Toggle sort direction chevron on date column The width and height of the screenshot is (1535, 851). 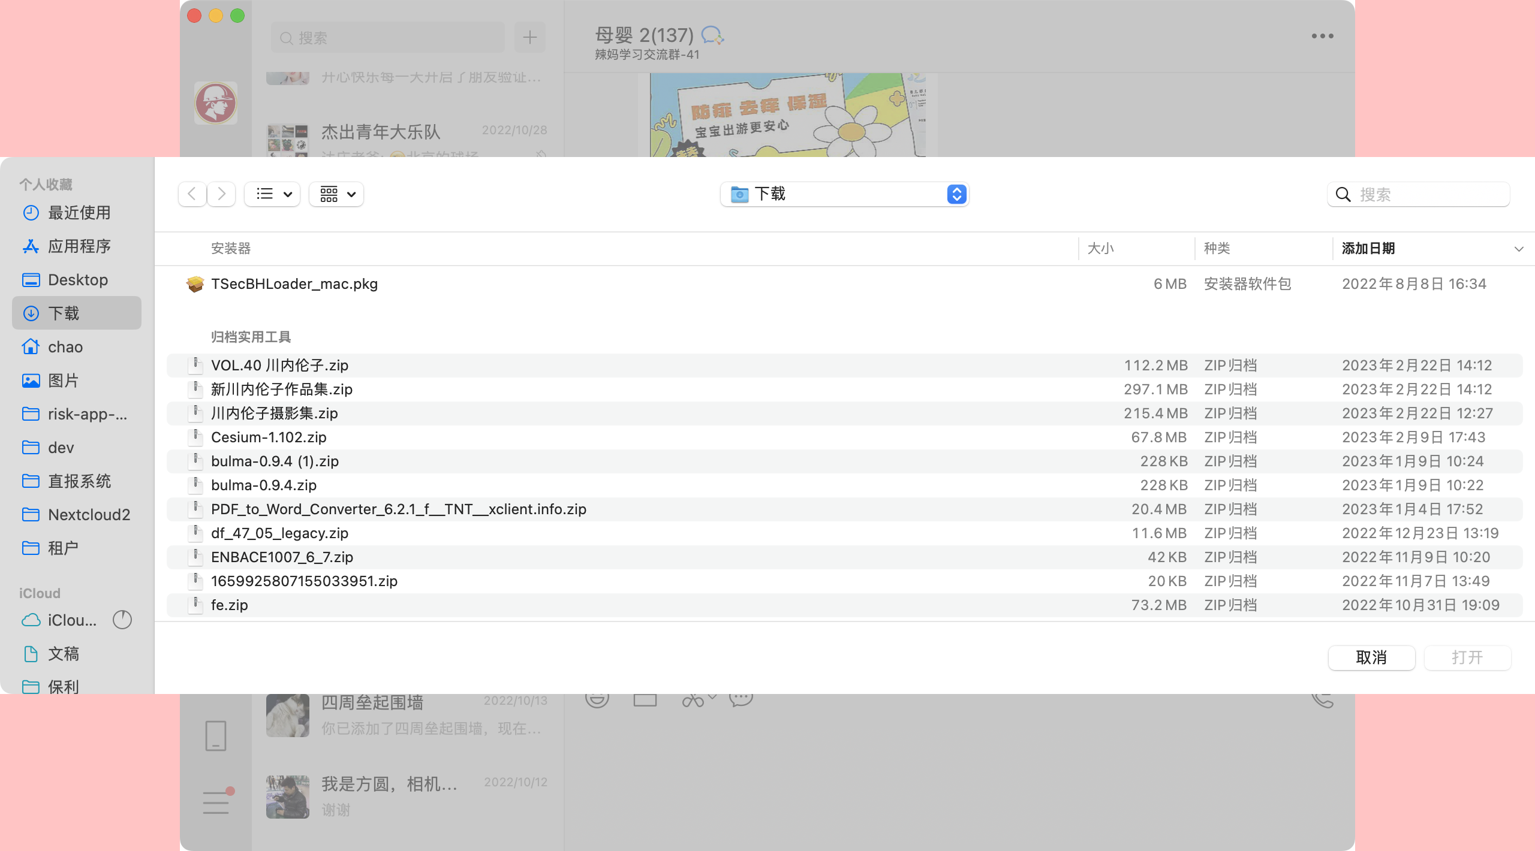[1518, 249]
